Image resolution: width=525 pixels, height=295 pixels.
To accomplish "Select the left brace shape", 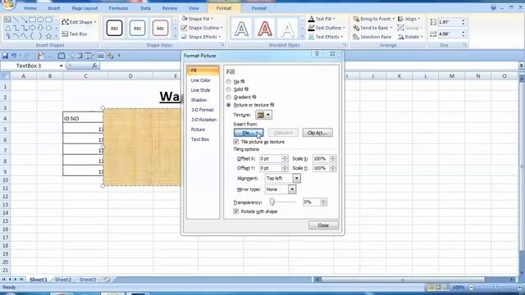I will (x=32, y=36).
